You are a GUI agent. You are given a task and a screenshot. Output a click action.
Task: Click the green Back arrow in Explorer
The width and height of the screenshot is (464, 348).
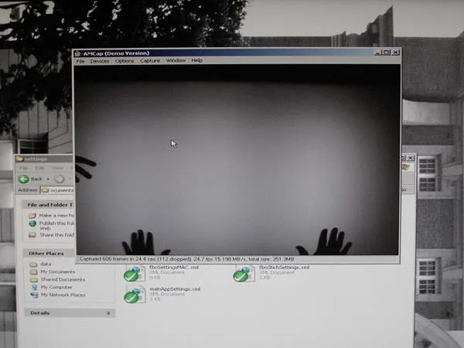coord(24,179)
